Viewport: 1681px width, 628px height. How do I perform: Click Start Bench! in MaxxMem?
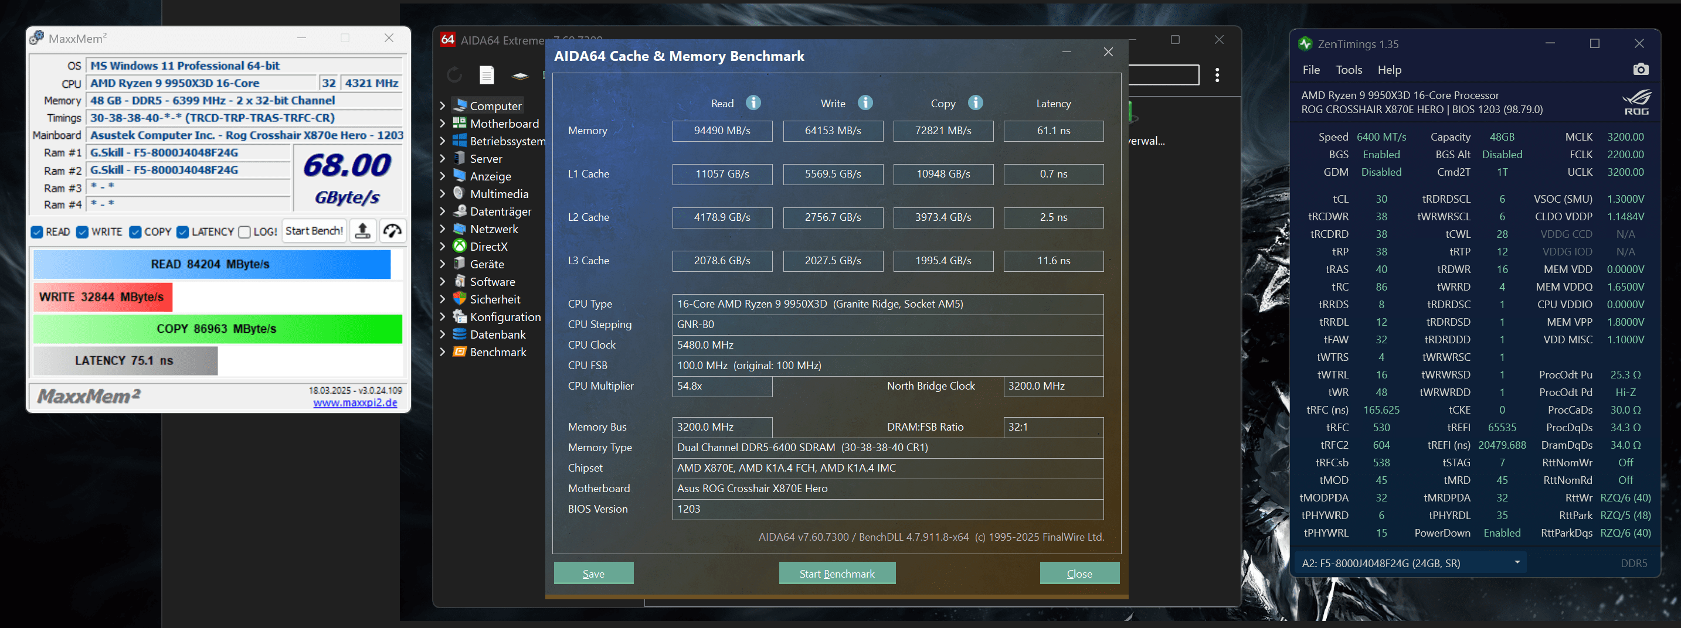tap(314, 231)
